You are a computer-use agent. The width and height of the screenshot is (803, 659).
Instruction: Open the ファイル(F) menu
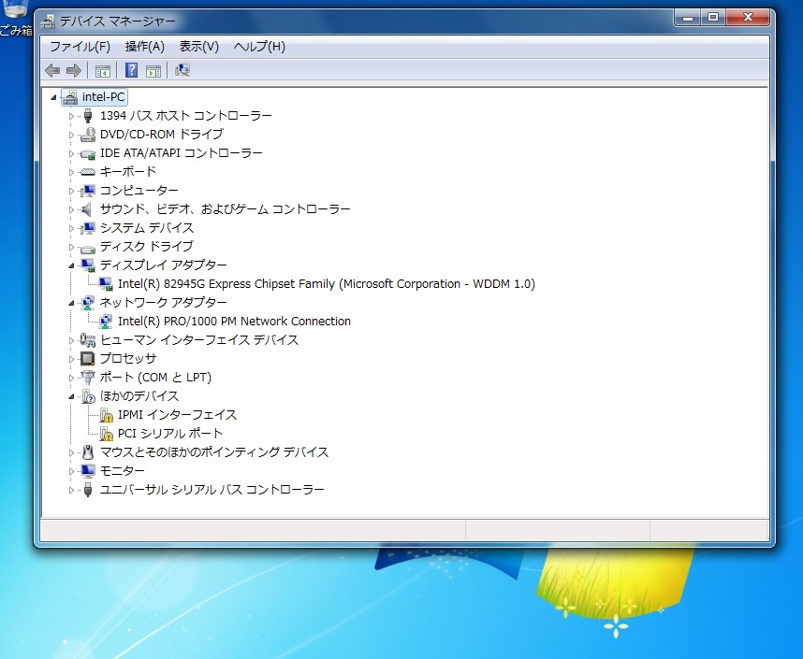tap(80, 47)
